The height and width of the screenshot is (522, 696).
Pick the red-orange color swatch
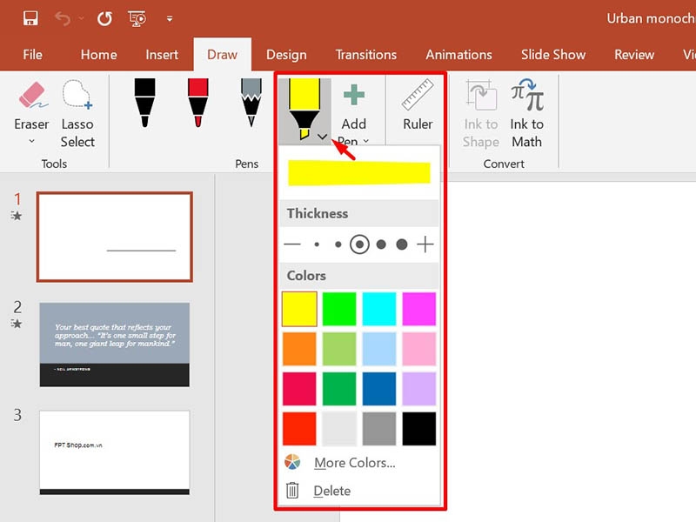click(299, 429)
